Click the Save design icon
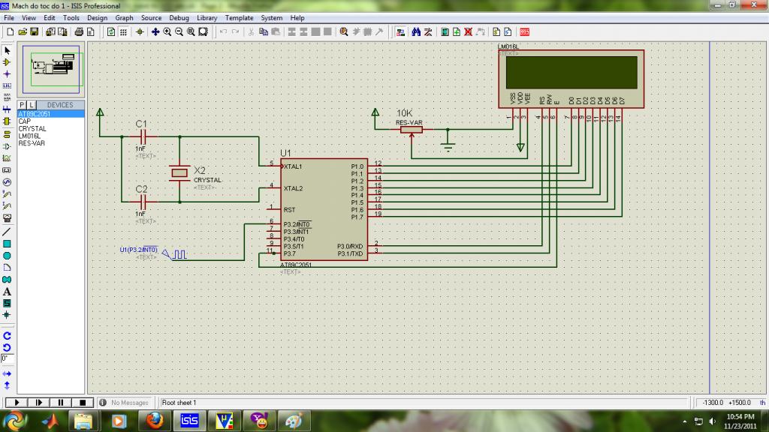The image size is (769, 432). [34, 32]
